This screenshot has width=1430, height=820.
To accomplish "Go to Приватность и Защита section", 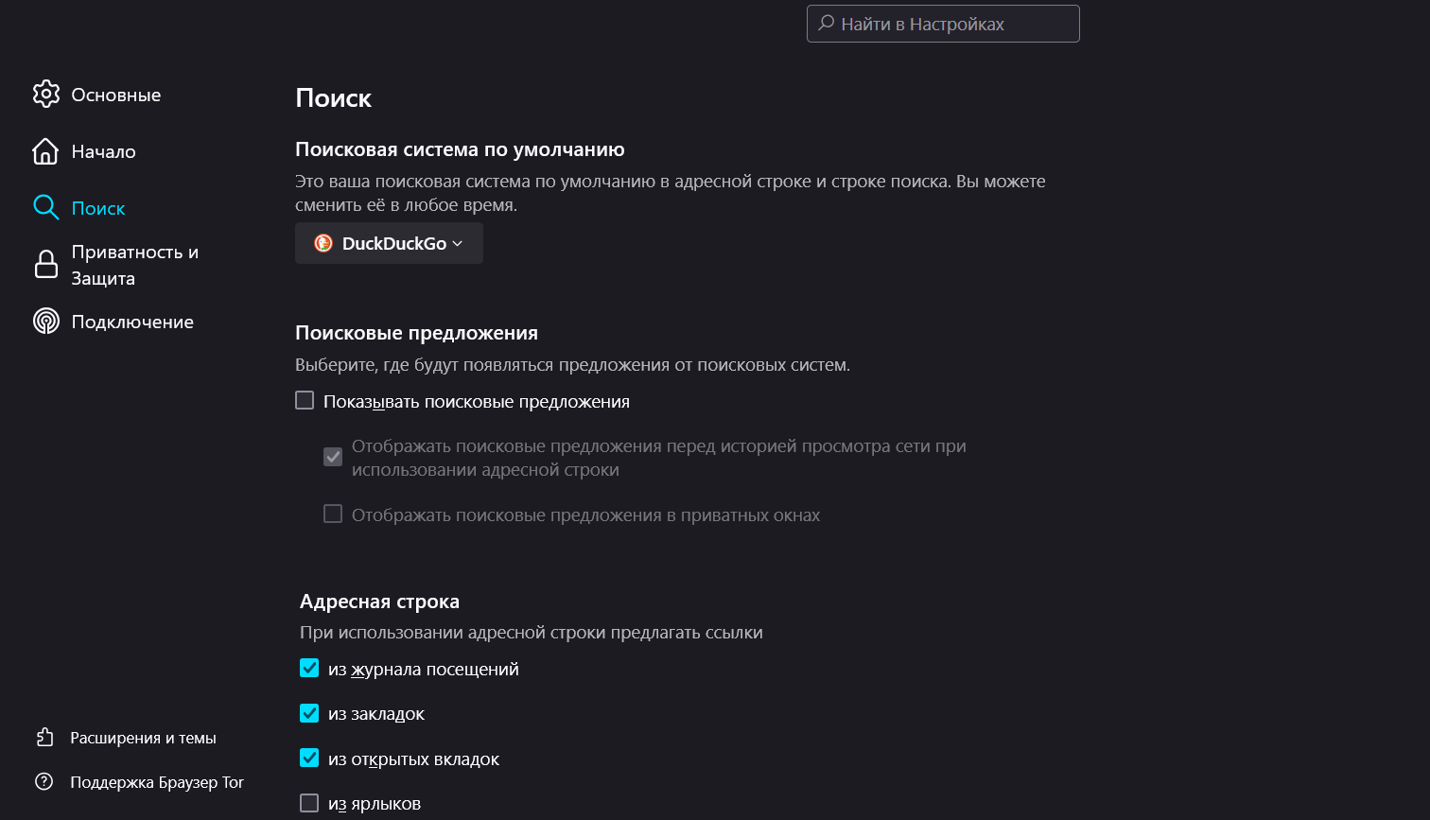I will coord(135,265).
